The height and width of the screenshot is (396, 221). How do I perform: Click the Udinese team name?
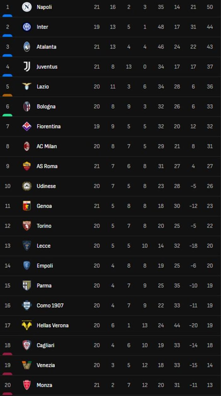click(x=46, y=186)
